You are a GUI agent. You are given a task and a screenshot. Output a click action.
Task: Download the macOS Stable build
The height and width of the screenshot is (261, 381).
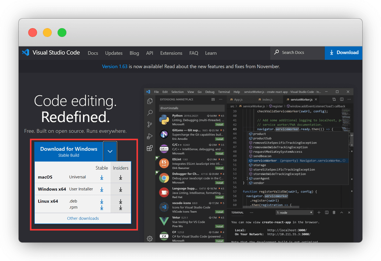tap(102, 177)
